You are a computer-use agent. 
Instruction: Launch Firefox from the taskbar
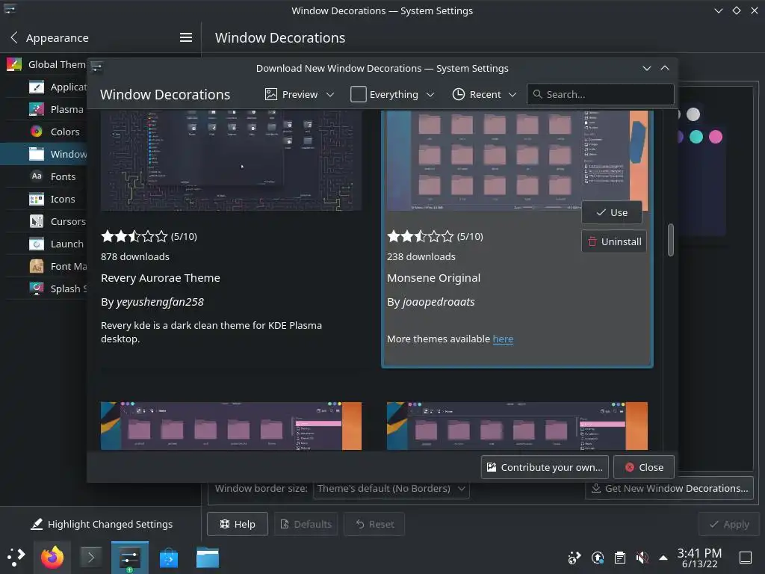52,558
